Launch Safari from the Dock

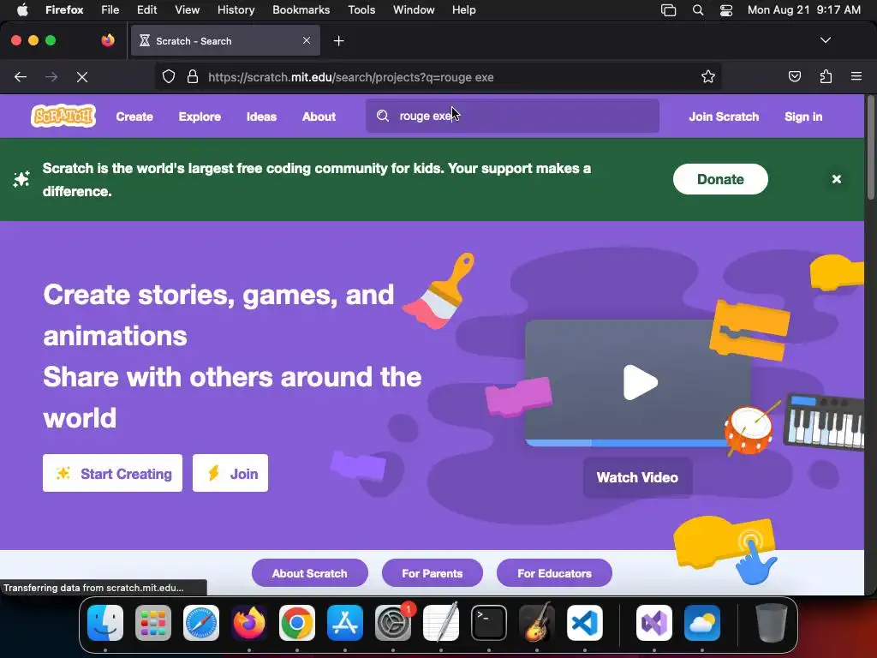[201, 623]
